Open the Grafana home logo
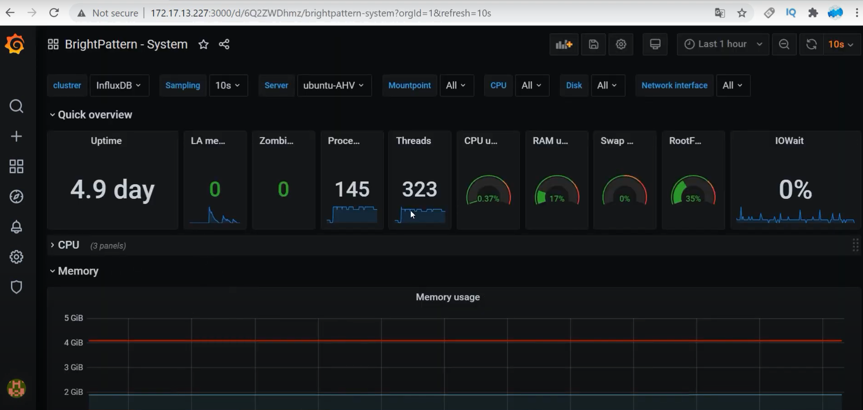Viewport: 863px width, 410px height. [x=15, y=44]
